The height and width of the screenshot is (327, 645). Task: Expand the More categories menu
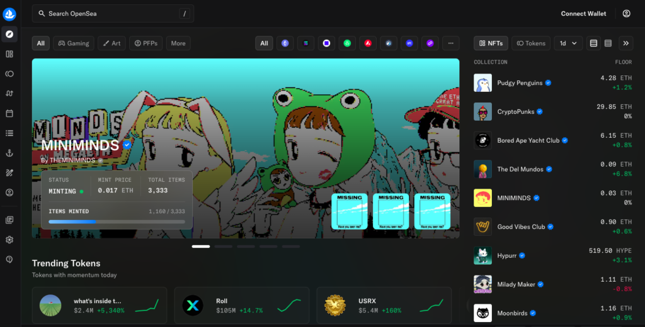[x=178, y=43]
